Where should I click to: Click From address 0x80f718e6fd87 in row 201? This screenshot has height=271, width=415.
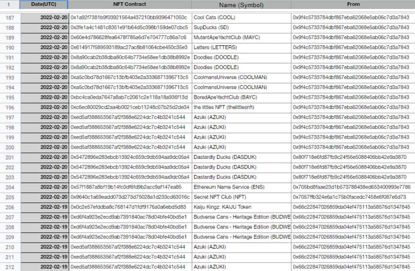coord(353,157)
